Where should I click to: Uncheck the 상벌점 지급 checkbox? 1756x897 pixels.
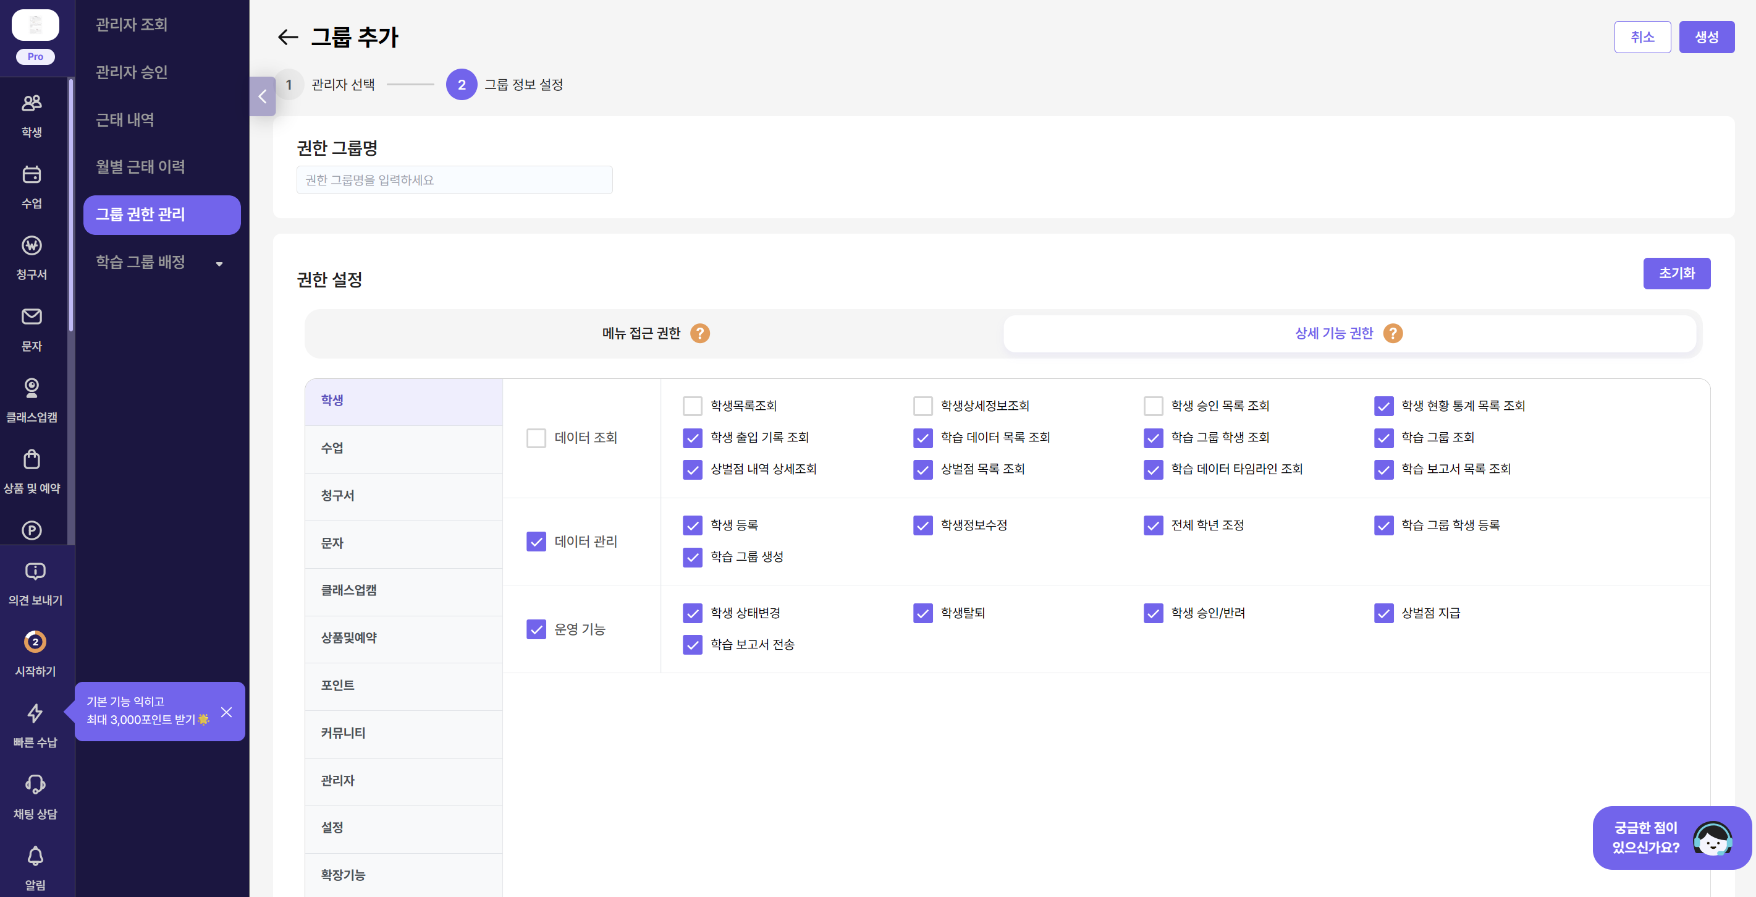click(x=1383, y=613)
